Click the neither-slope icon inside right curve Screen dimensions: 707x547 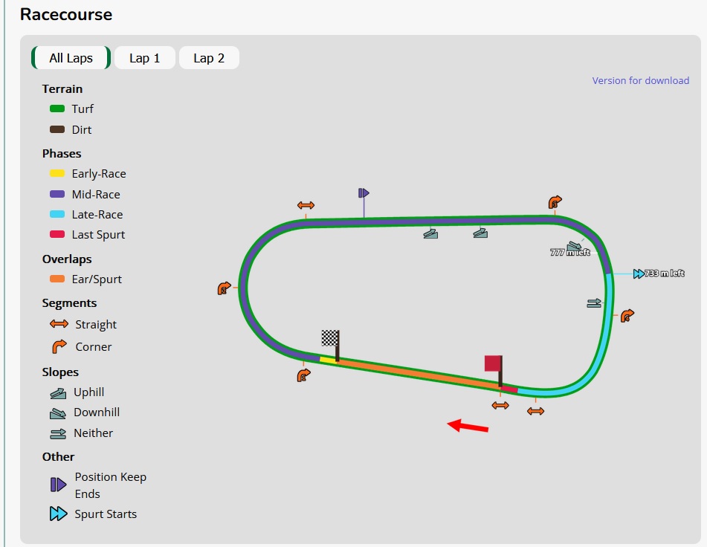coord(594,303)
